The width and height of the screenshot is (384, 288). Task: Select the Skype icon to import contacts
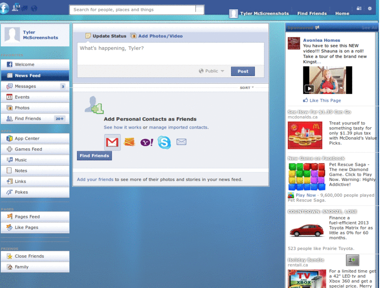pos(164,142)
